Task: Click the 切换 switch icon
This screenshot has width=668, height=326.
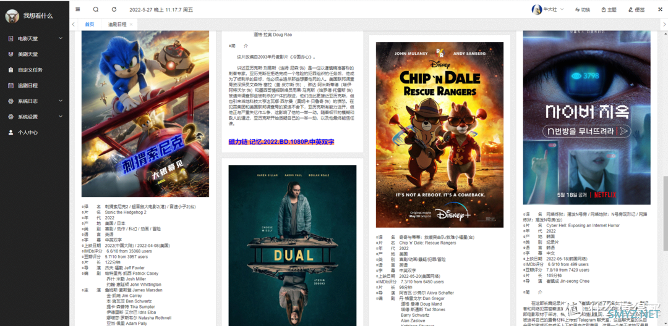Action: [578, 9]
